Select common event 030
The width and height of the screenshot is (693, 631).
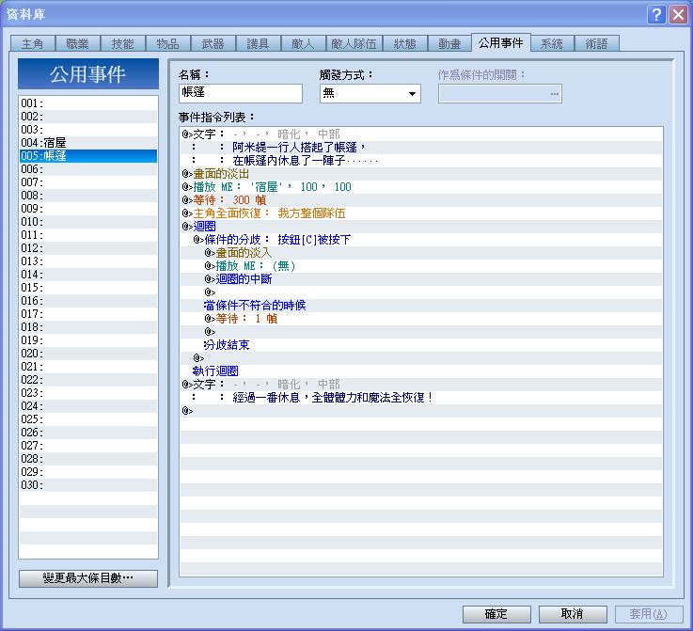pos(88,485)
